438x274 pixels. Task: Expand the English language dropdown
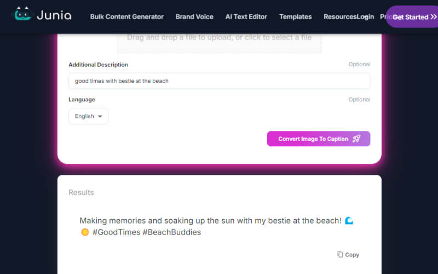(x=88, y=116)
